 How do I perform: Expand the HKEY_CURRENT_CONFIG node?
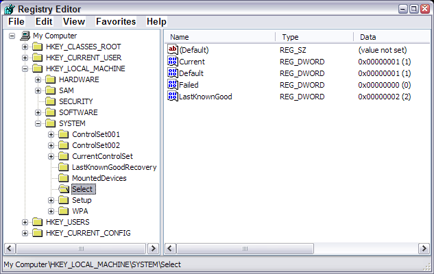point(25,233)
